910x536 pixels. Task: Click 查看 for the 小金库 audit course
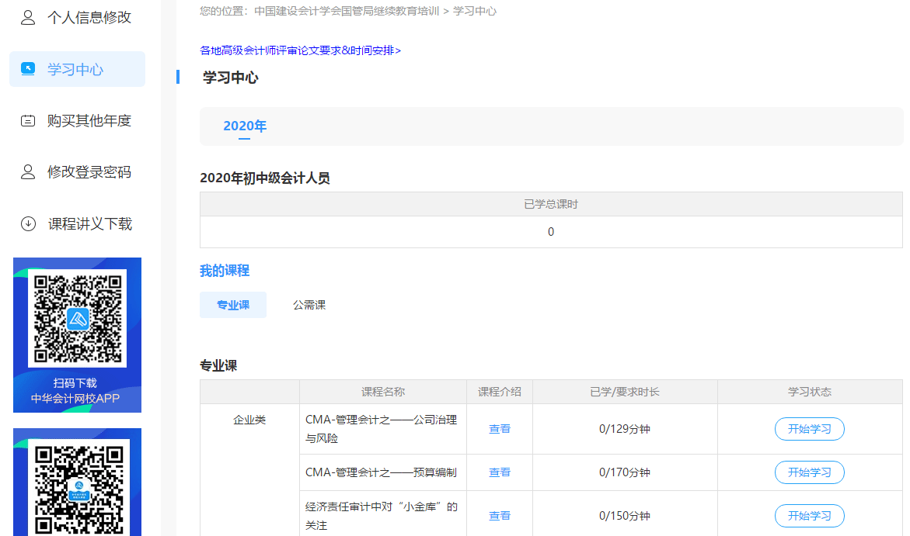[500, 516]
